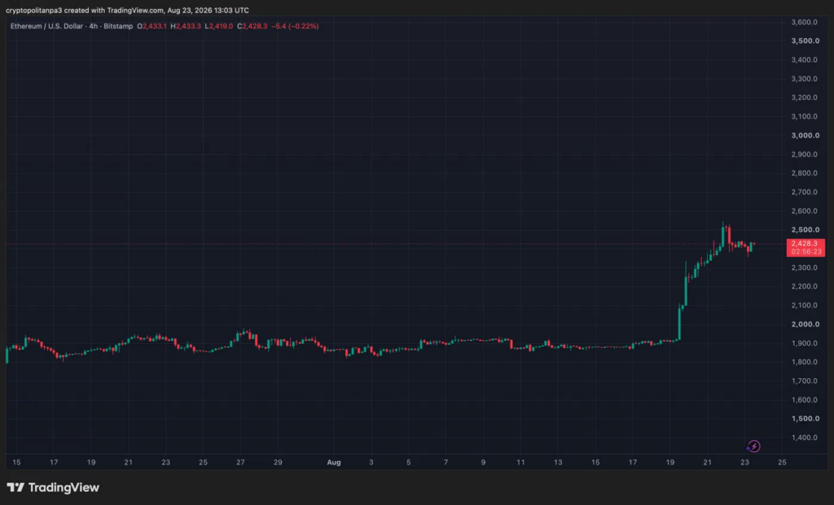Viewport: 834px width, 505px height.
Task: Click the Aug label on the time axis
Action: tap(333, 463)
